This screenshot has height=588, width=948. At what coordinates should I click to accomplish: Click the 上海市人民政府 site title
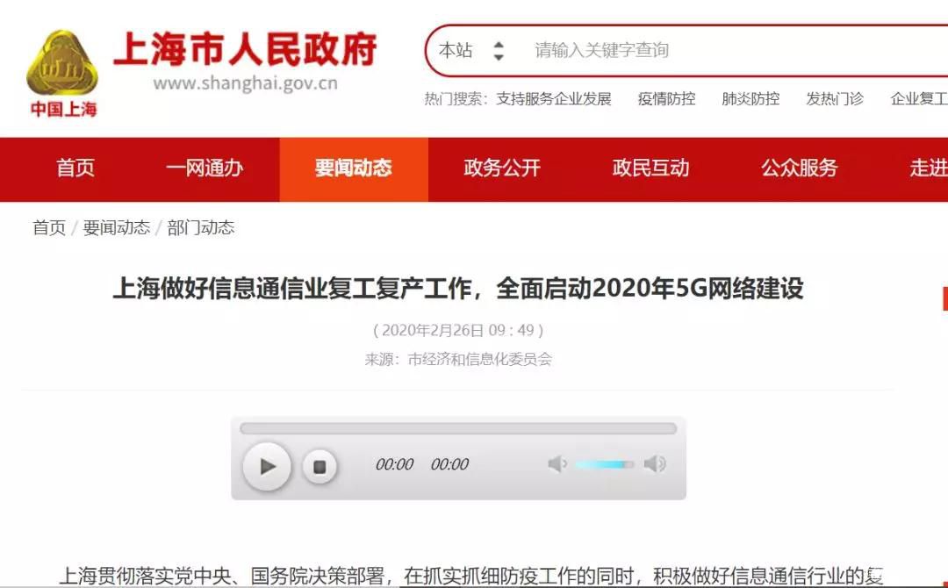[x=246, y=51]
